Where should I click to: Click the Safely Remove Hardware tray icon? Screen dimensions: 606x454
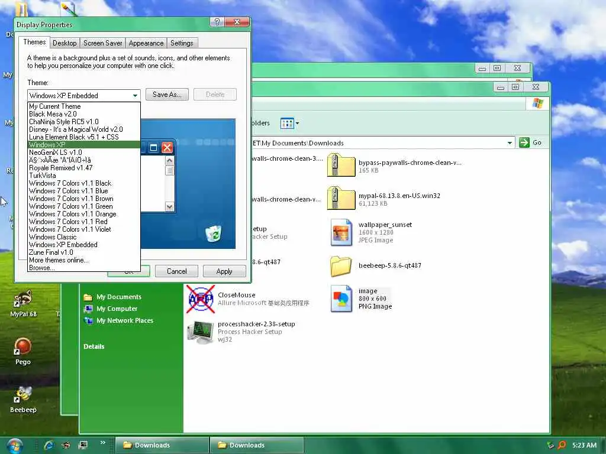550,445
